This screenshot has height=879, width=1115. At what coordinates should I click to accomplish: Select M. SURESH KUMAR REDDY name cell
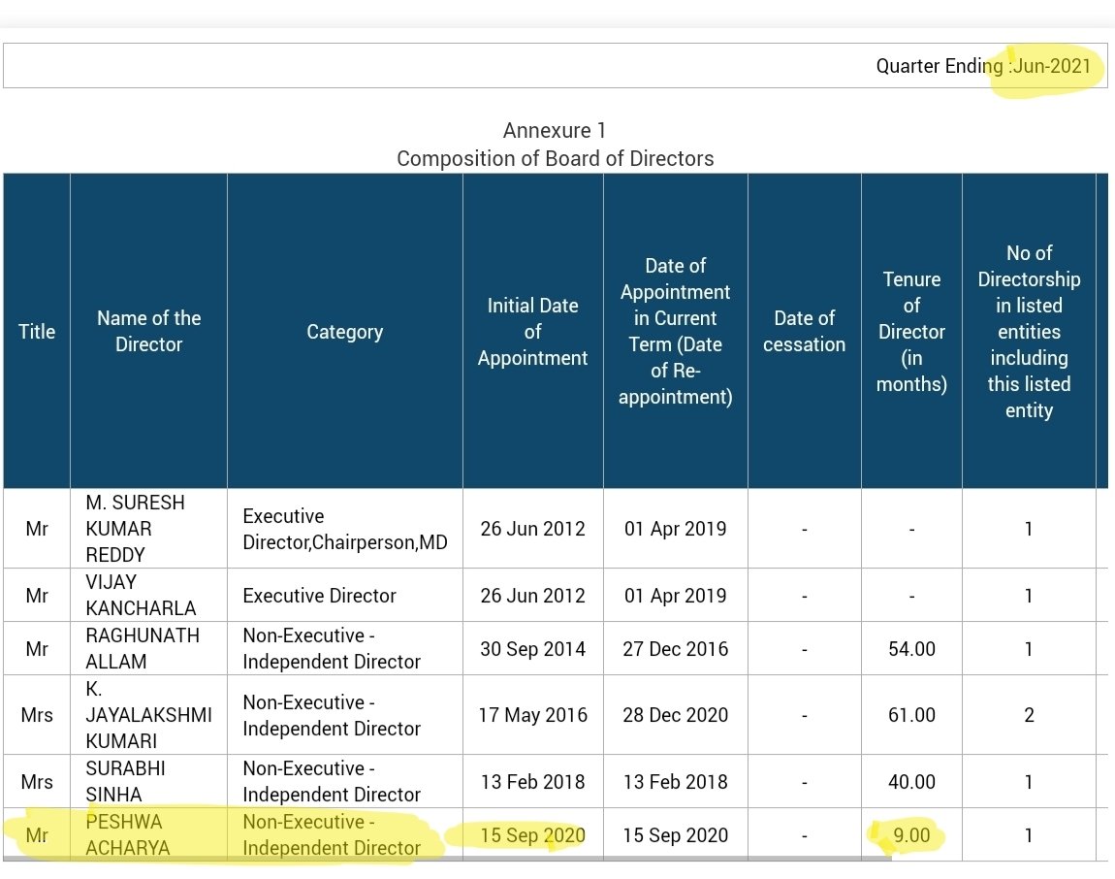[135, 528]
